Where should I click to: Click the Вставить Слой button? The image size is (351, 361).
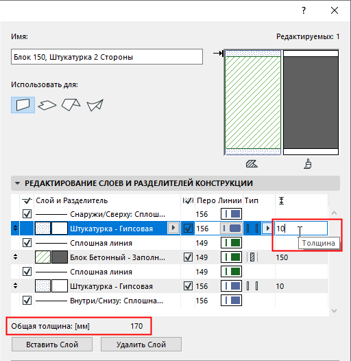[52, 345]
